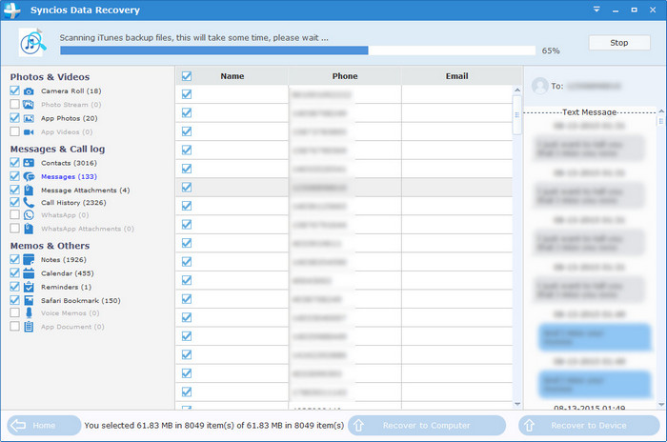Click the Memos & Others heading
Viewport: 667px width, 442px height.
point(50,246)
